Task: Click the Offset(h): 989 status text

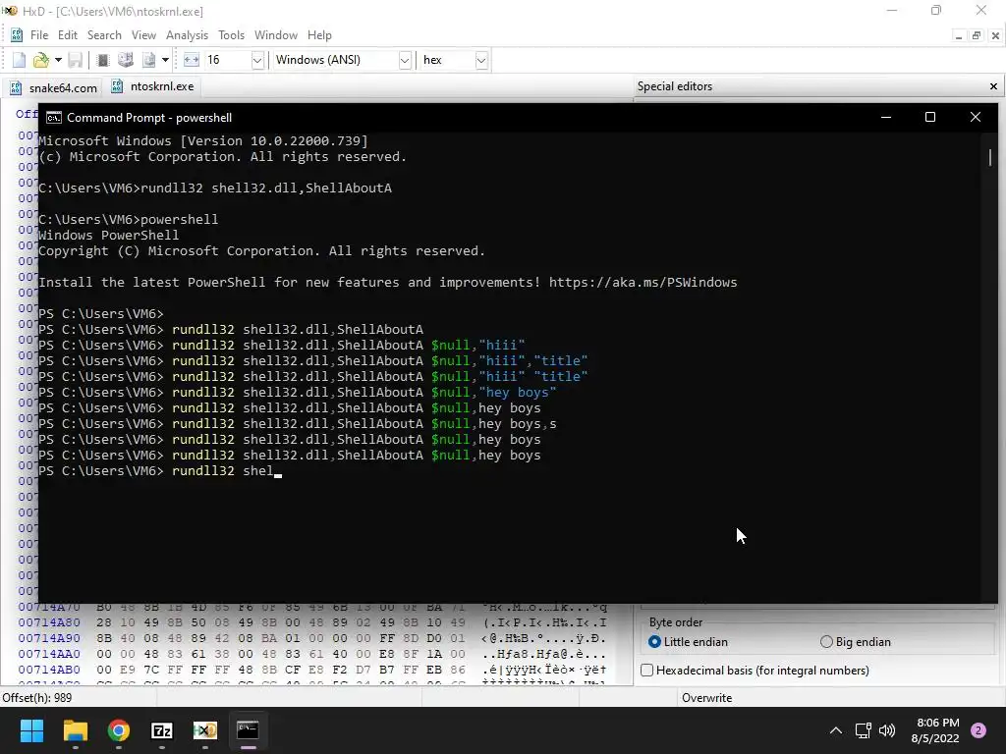Action: (37, 698)
